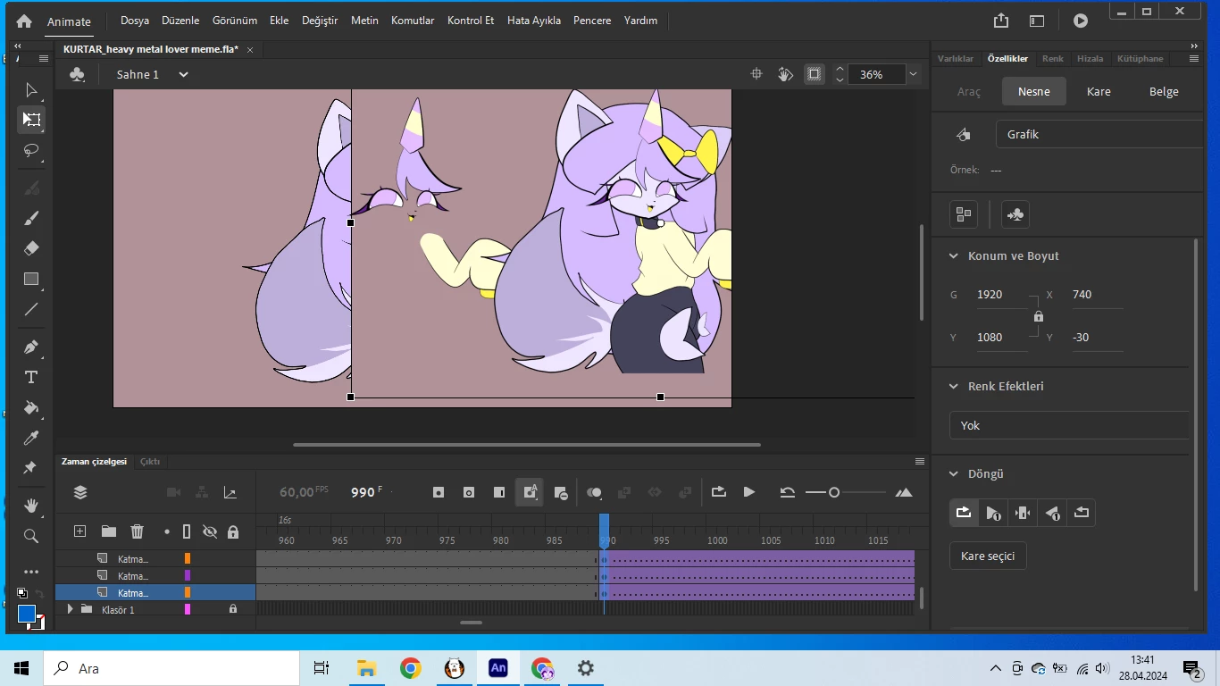Image resolution: width=1220 pixels, height=686 pixels.
Task: Click the delete layer trash icon
Action: (137, 531)
